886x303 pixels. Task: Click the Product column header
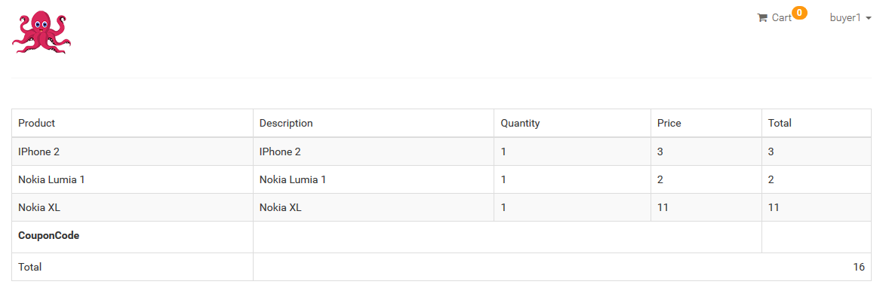pyautogui.click(x=37, y=123)
